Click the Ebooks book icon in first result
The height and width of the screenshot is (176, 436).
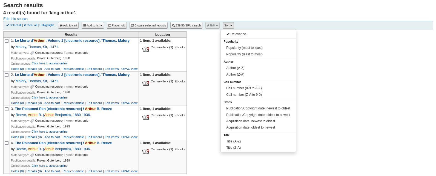click(x=146, y=49)
